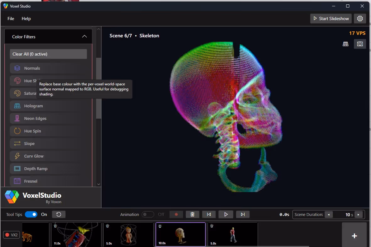Toggle the grid view icon in viewport

(x=346, y=44)
